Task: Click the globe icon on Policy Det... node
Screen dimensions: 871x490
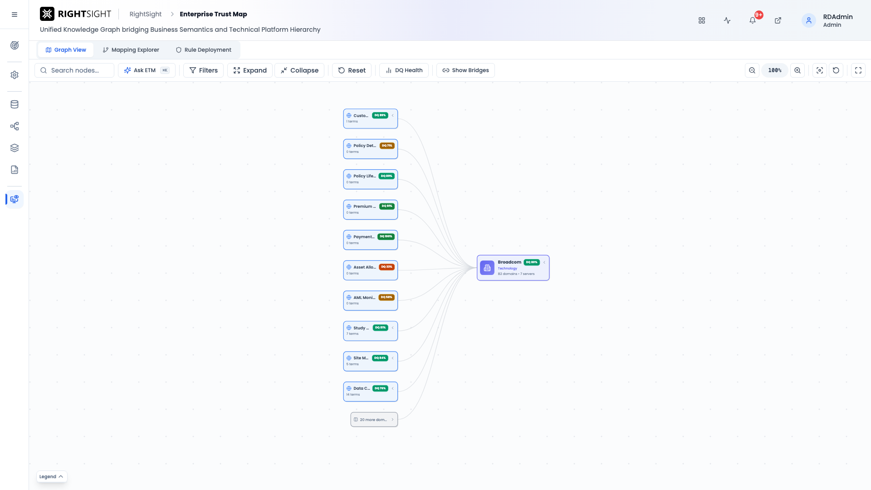Action: tap(349, 146)
